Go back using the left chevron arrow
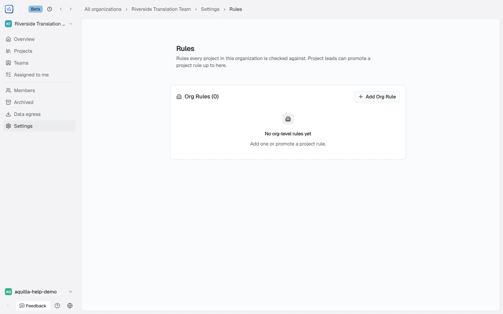This screenshot has height=314, width=503. pyautogui.click(x=61, y=9)
